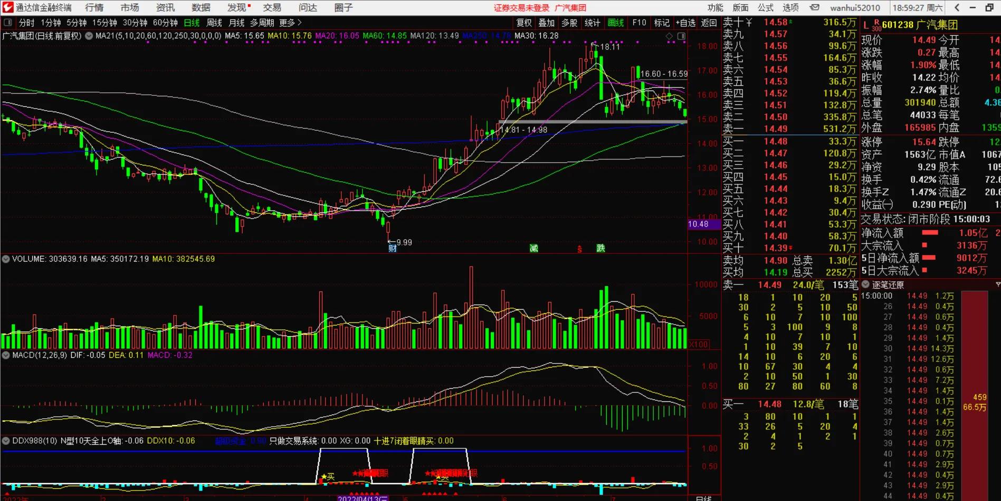Click the X100 volume multiplier label
Image resolution: width=1001 pixels, height=501 pixels.
[698, 345]
